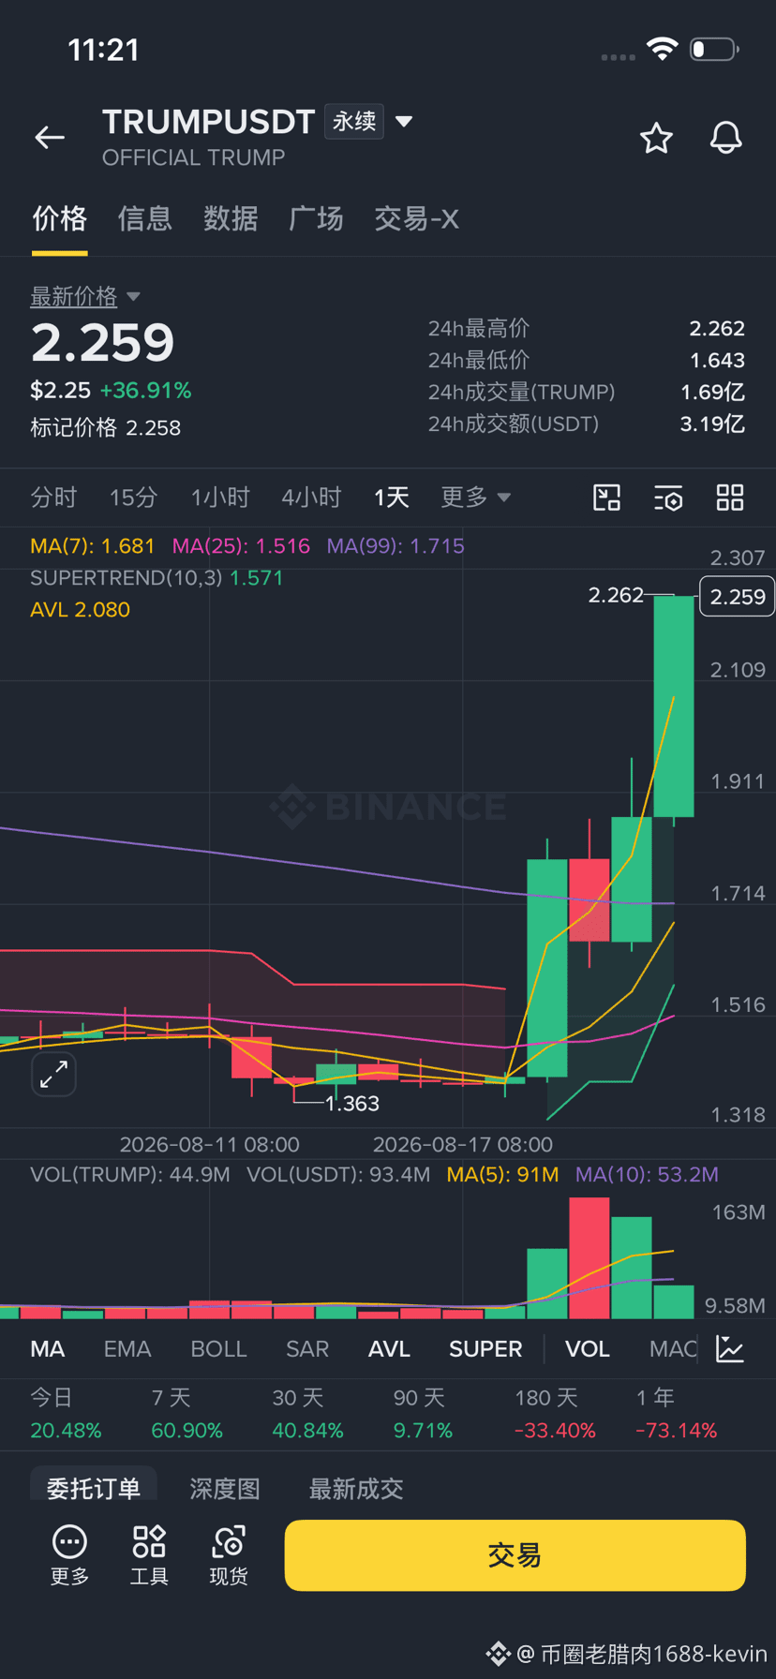Image resolution: width=776 pixels, height=1679 pixels.
Task: Toggle the MAC sub-indicator
Action: pos(673,1349)
